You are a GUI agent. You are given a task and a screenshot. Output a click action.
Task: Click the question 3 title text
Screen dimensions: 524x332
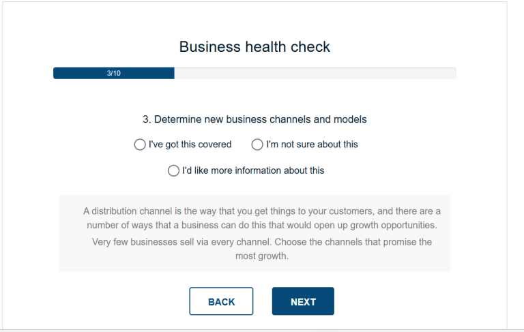pos(254,119)
